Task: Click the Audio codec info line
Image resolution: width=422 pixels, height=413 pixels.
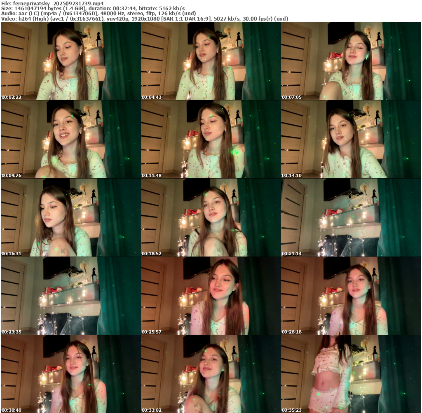Action: click(x=98, y=14)
